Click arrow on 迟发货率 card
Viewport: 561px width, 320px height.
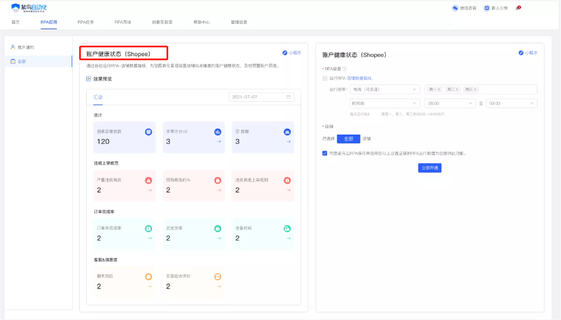point(219,238)
